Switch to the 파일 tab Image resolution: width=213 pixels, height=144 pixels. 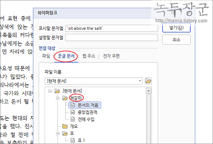(x=46, y=56)
